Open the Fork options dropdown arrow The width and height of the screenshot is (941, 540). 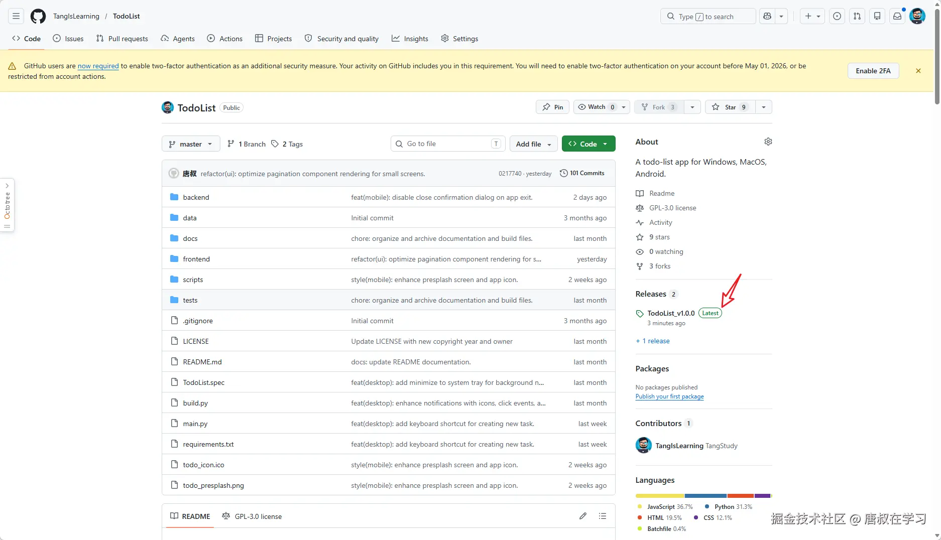[x=692, y=107]
